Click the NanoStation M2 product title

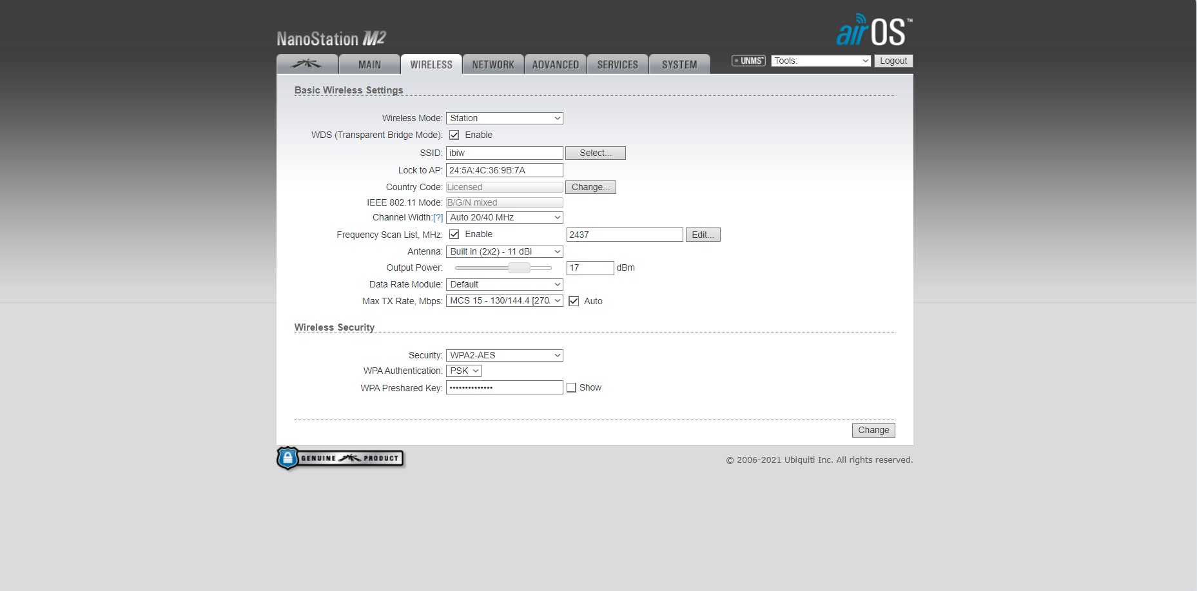click(331, 39)
